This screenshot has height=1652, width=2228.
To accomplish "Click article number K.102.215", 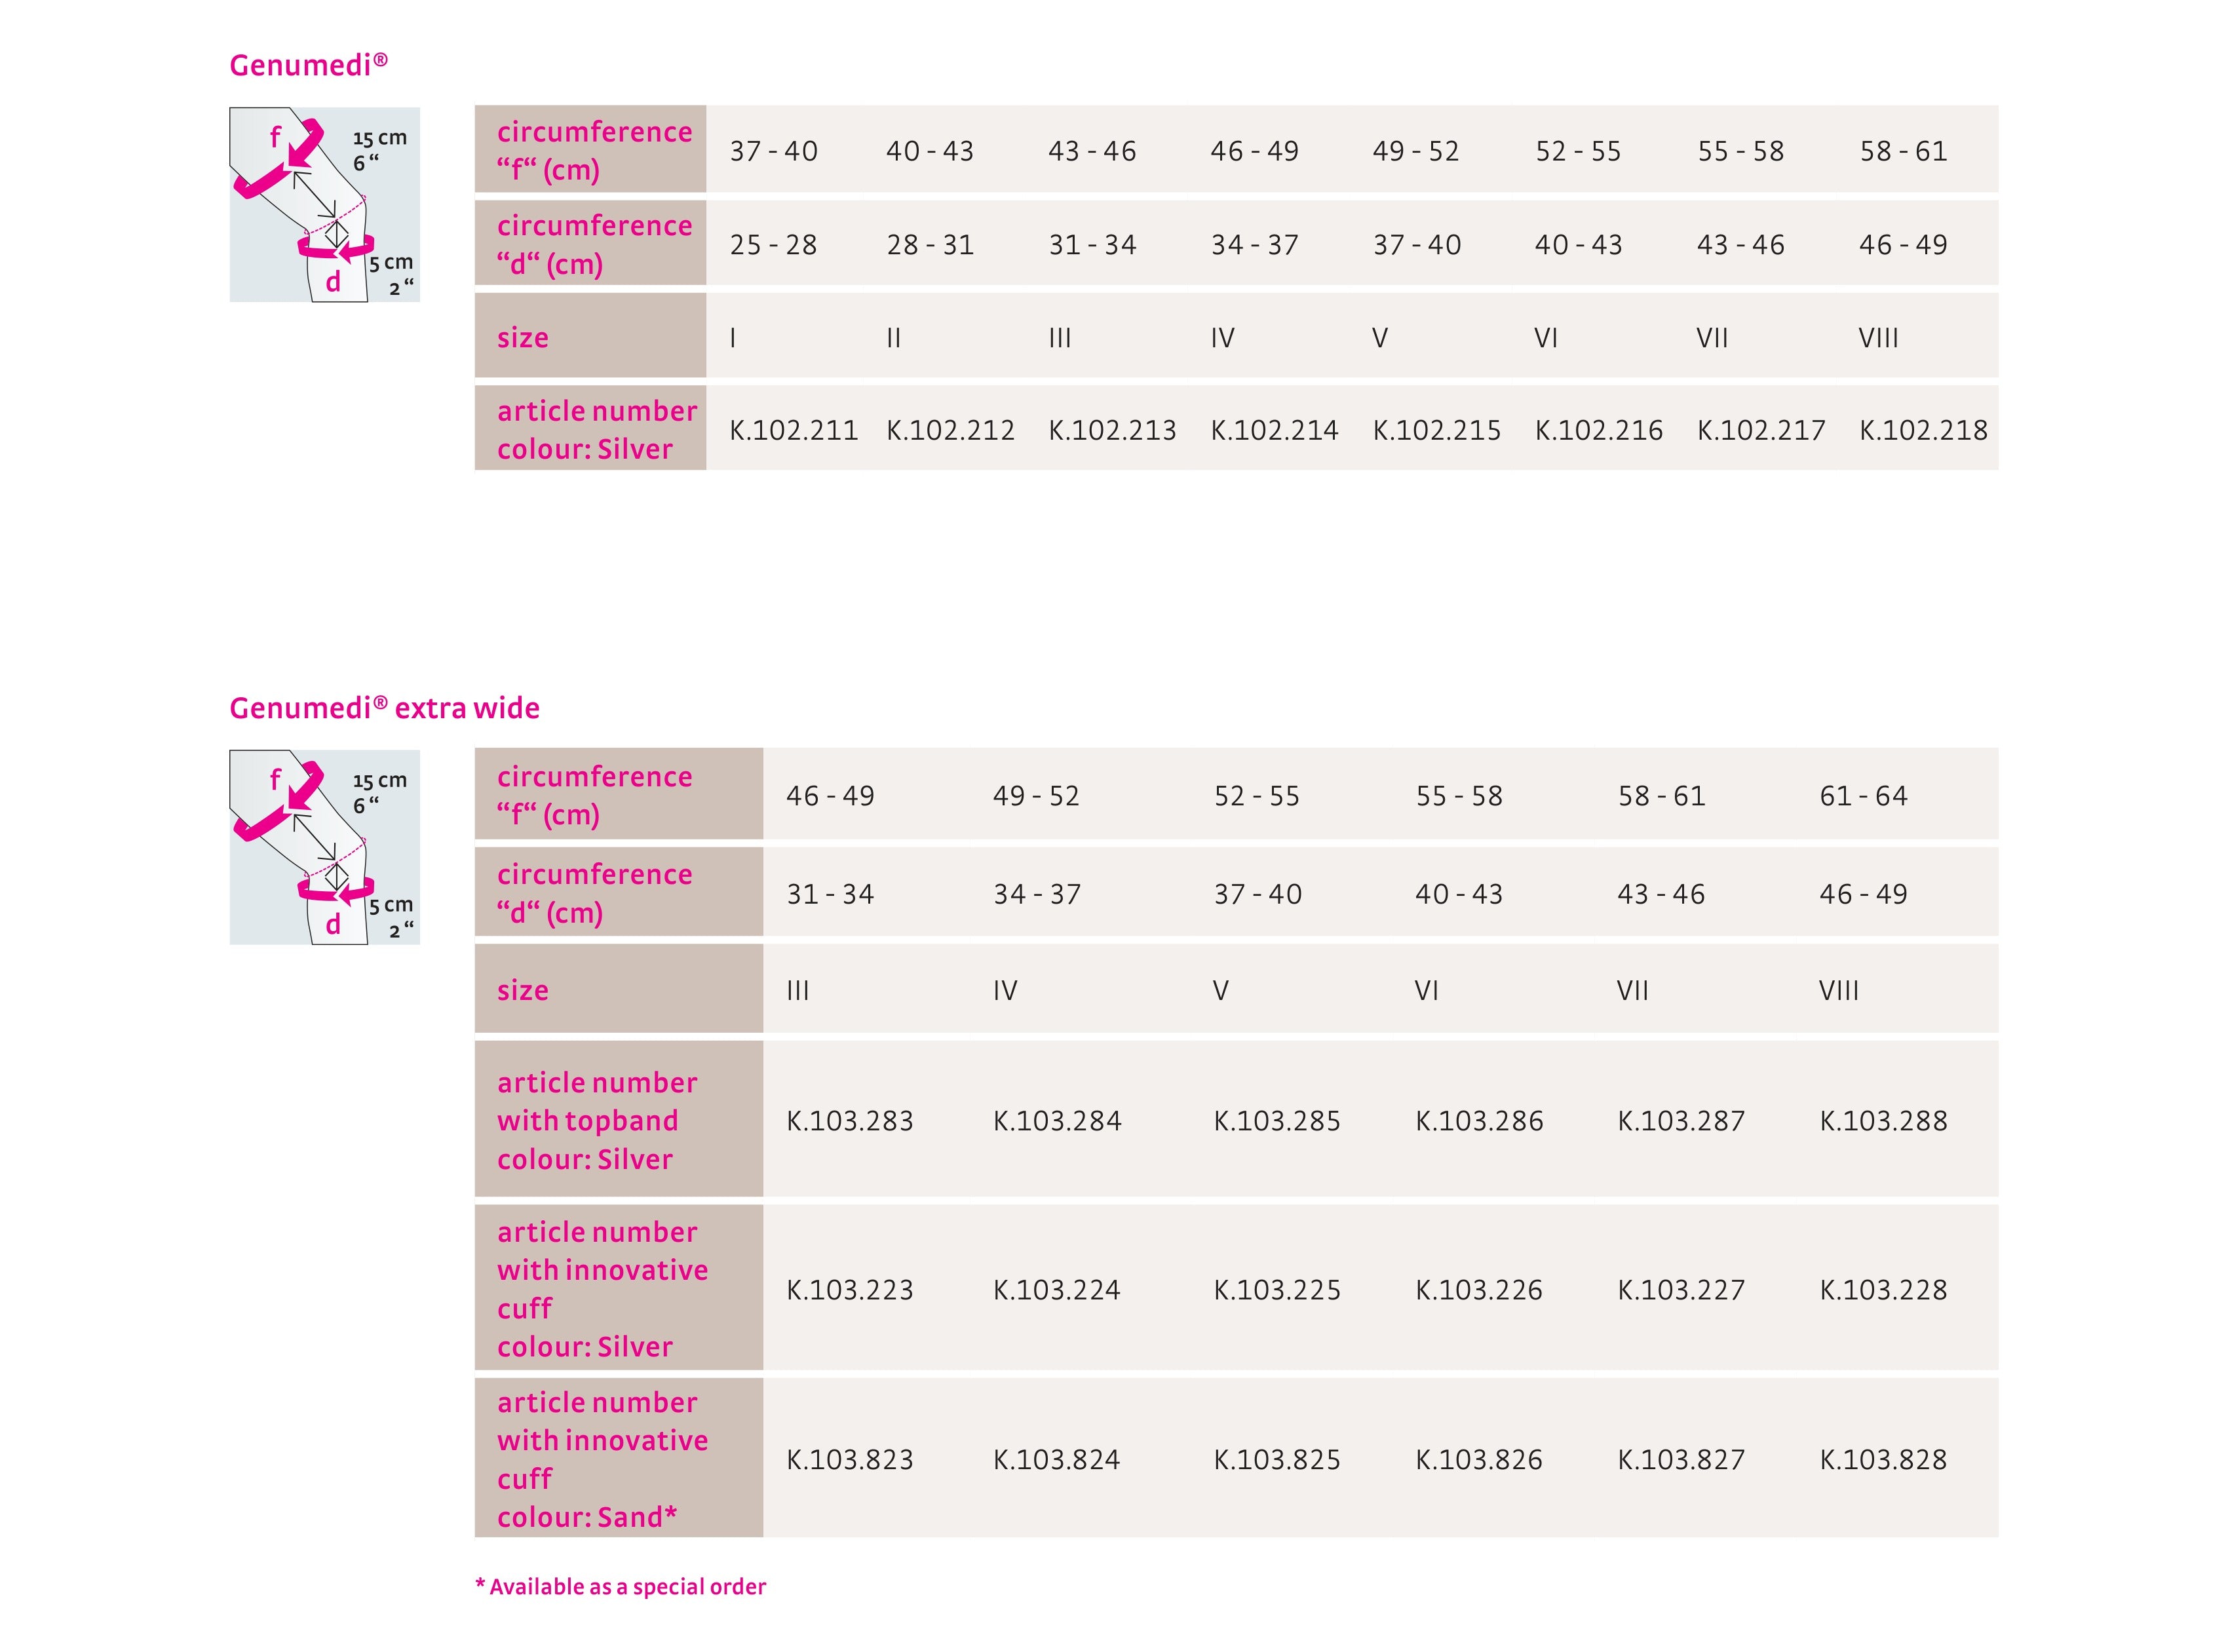I will 1436,430.
